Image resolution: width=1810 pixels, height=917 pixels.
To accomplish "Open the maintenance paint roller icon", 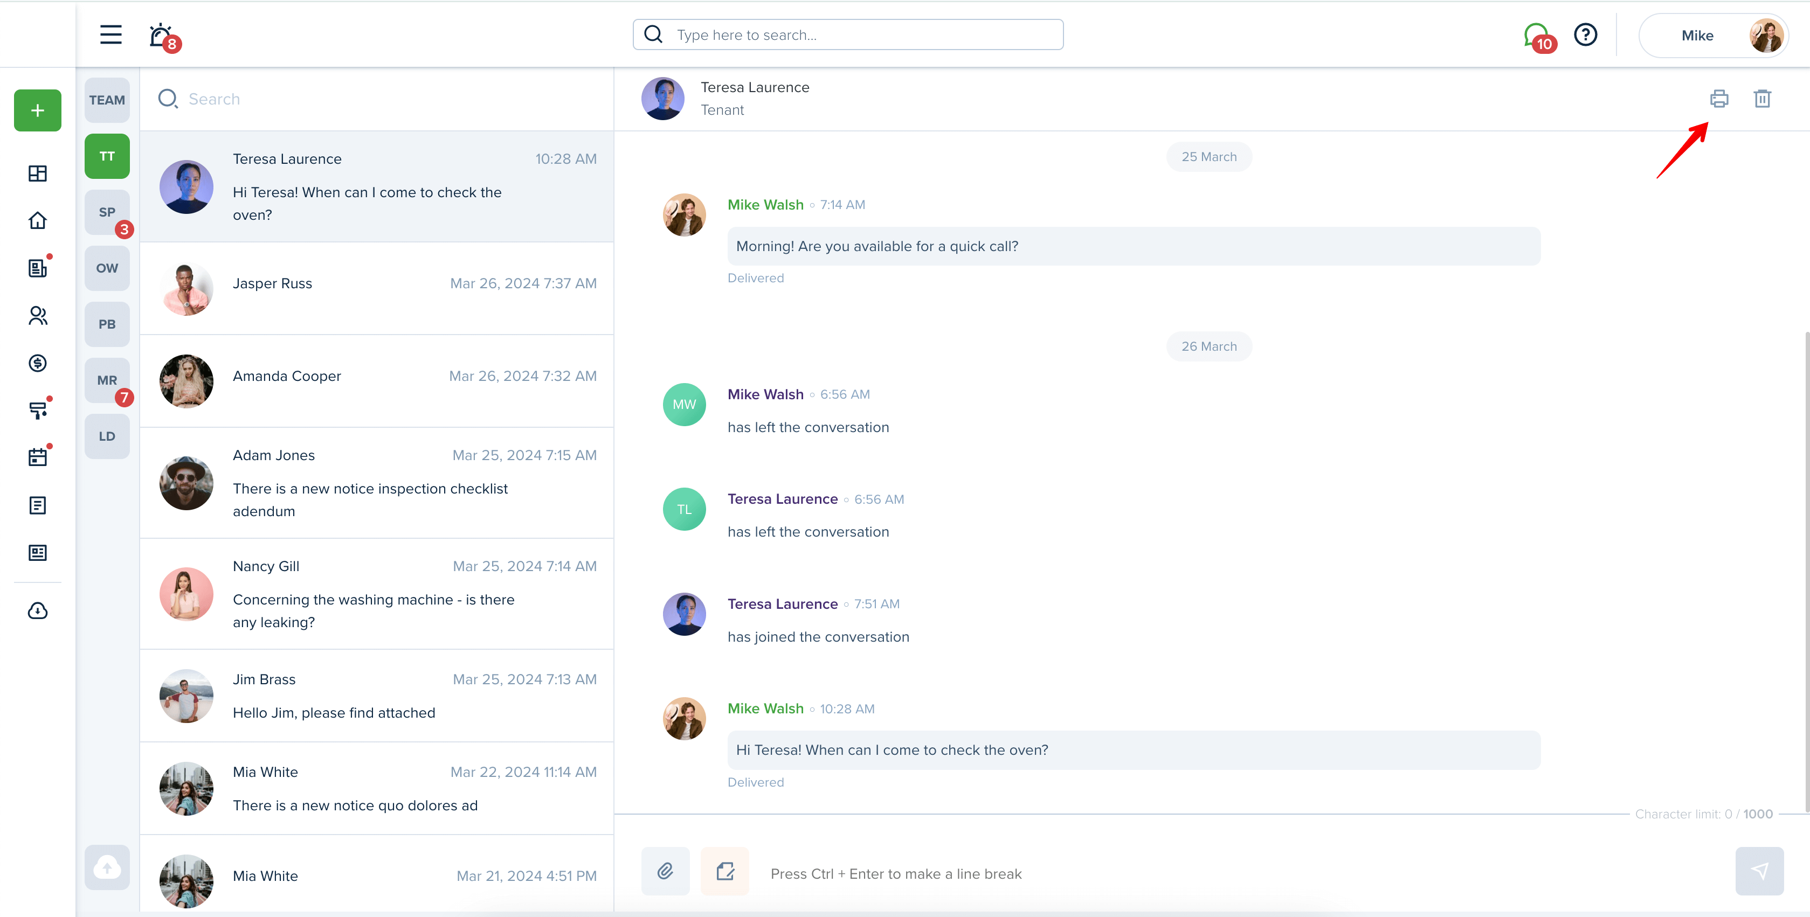I will [37, 410].
